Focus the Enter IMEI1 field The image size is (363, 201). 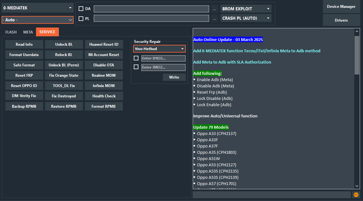coord(163,58)
